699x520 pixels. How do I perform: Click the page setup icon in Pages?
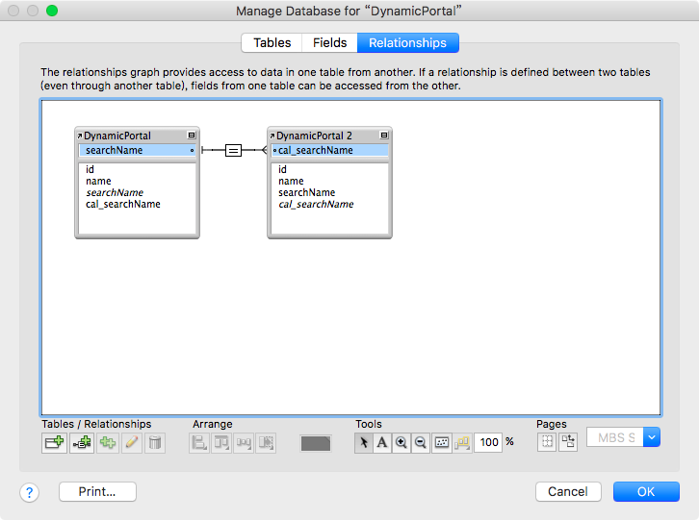coord(568,441)
